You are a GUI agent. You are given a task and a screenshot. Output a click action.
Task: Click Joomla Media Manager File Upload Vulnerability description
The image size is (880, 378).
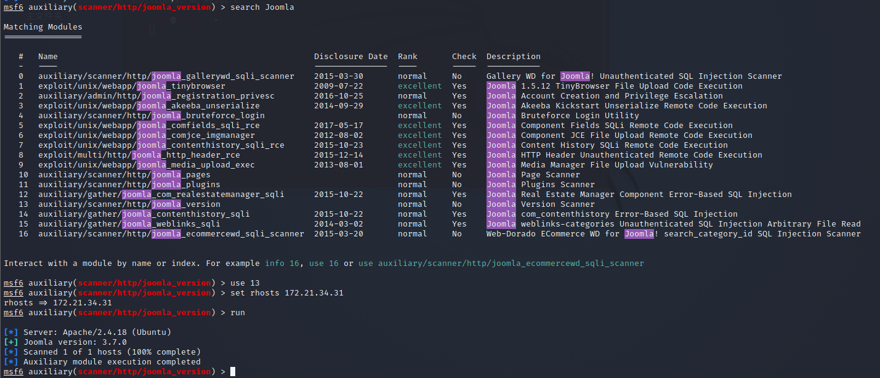point(600,165)
